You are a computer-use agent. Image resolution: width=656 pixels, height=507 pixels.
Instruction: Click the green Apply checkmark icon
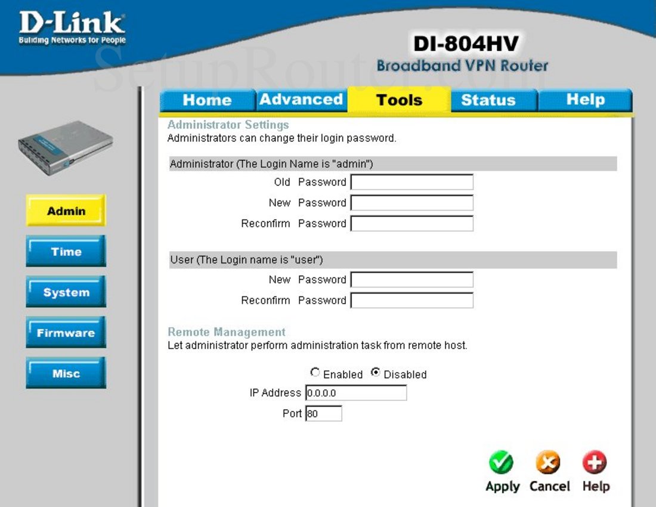(x=501, y=462)
